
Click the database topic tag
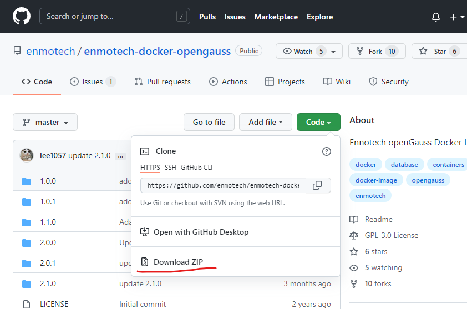[x=404, y=164]
